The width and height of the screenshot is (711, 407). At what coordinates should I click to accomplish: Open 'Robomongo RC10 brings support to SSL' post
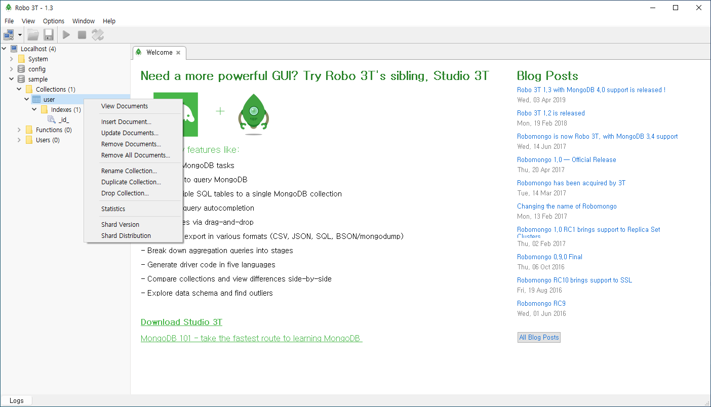point(574,280)
